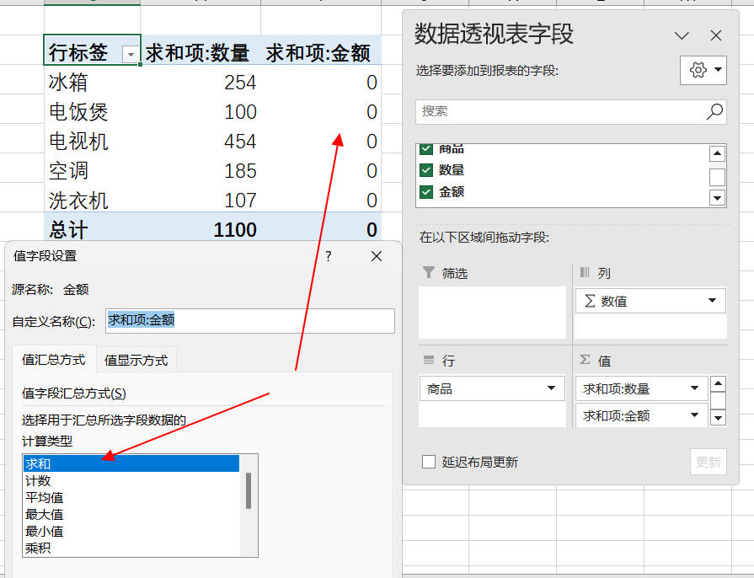This screenshot has width=754, height=578.
Task: Click the quantity cell showing 100
Action: click(201, 111)
